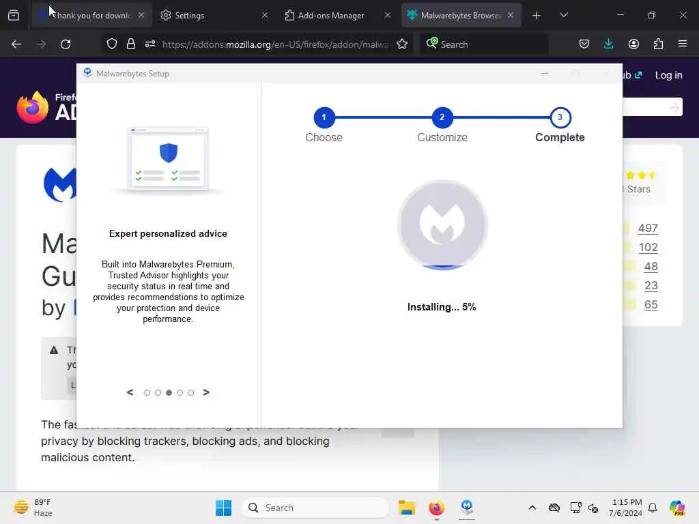Screen dimensions: 699x524
Task: Open the Firefox downloads panel
Action: [x=608, y=44]
